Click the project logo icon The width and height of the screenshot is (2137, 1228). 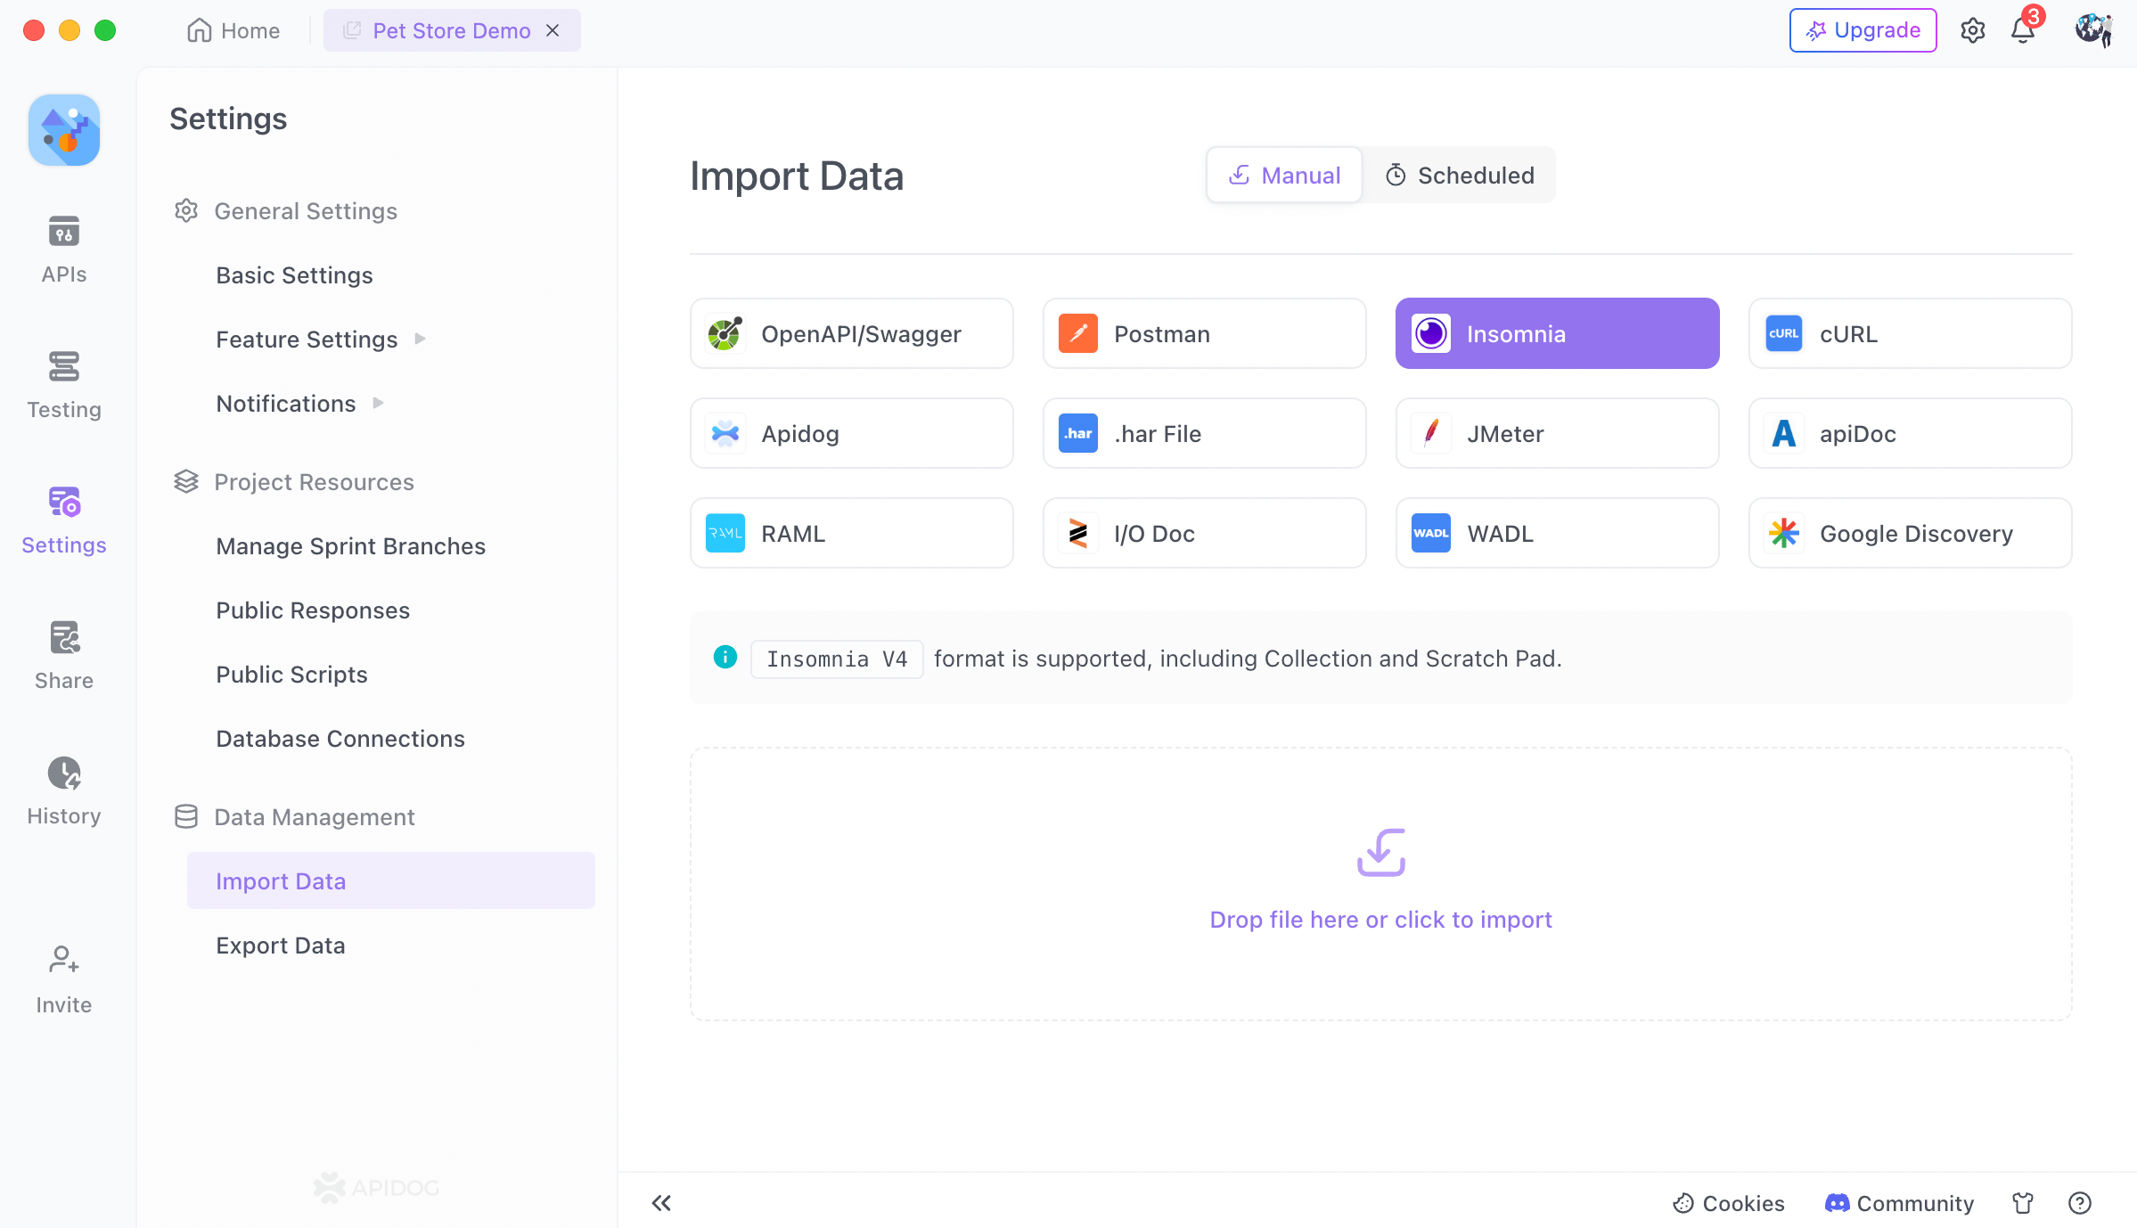point(64,130)
